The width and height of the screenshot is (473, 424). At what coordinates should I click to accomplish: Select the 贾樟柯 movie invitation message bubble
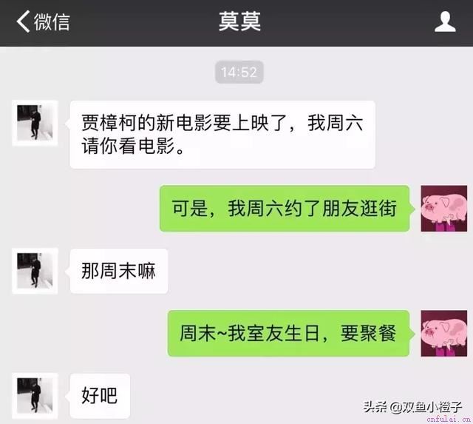[x=222, y=135]
